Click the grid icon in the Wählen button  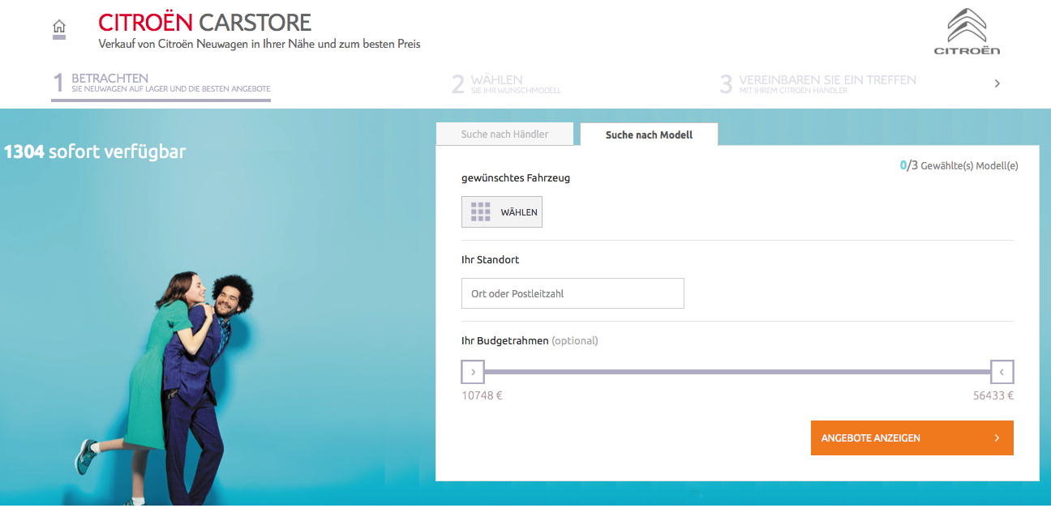tap(481, 212)
